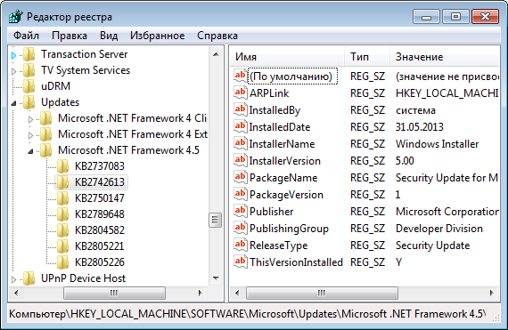508x330 pixels.
Task: Click the KB2804582 folder icon
Action: point(63,230)
